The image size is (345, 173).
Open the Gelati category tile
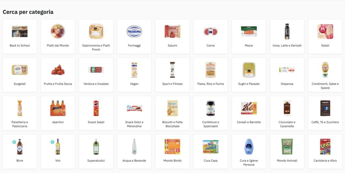point(325,36)
